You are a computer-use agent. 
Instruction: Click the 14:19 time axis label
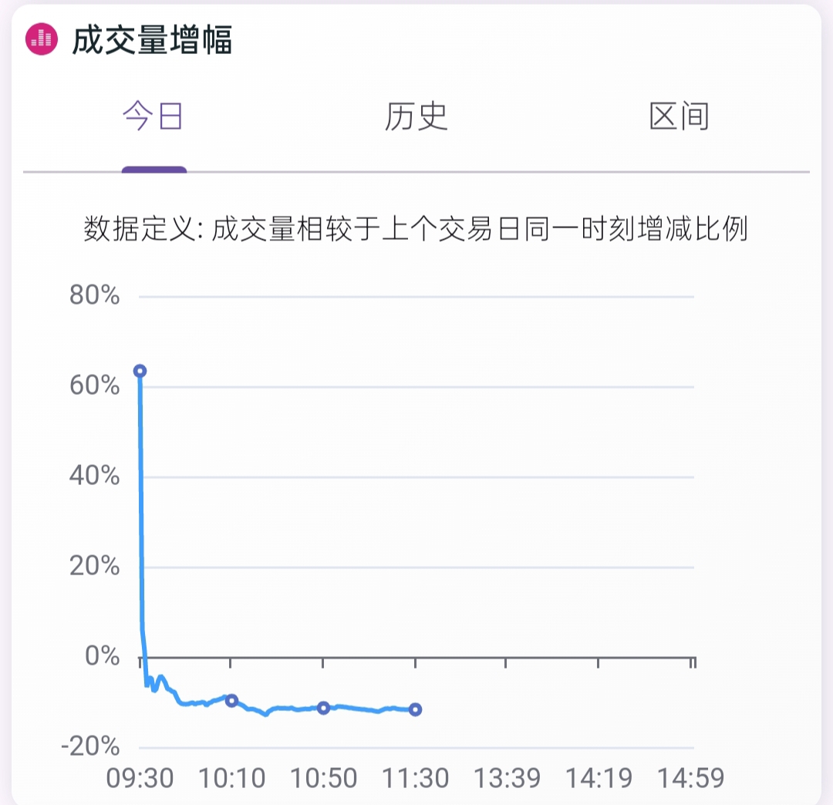pyautogui.click(x=599, y=779)
